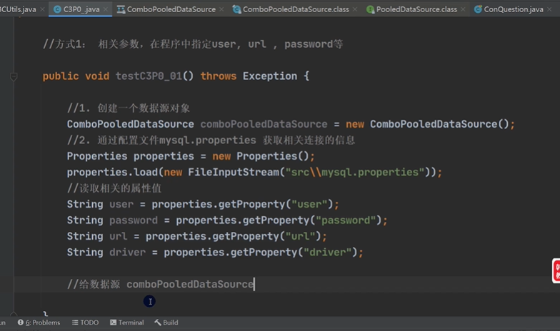This screenshot has height=331, width=560.
Task: Click the "password" string in getProperty
Action: coord(346,220)
